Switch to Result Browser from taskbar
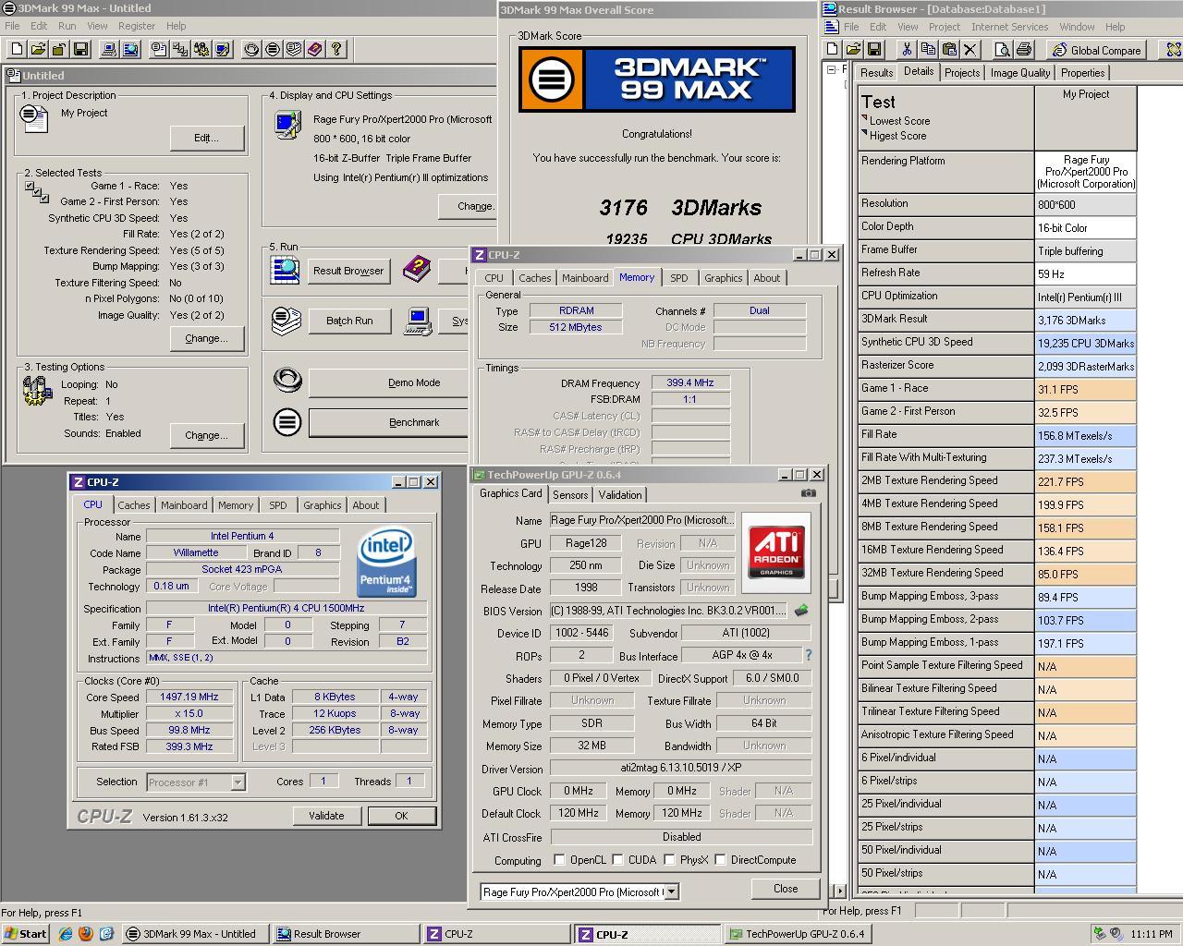The height and width of the screenshot is (946, 1183). coord(346,934)
